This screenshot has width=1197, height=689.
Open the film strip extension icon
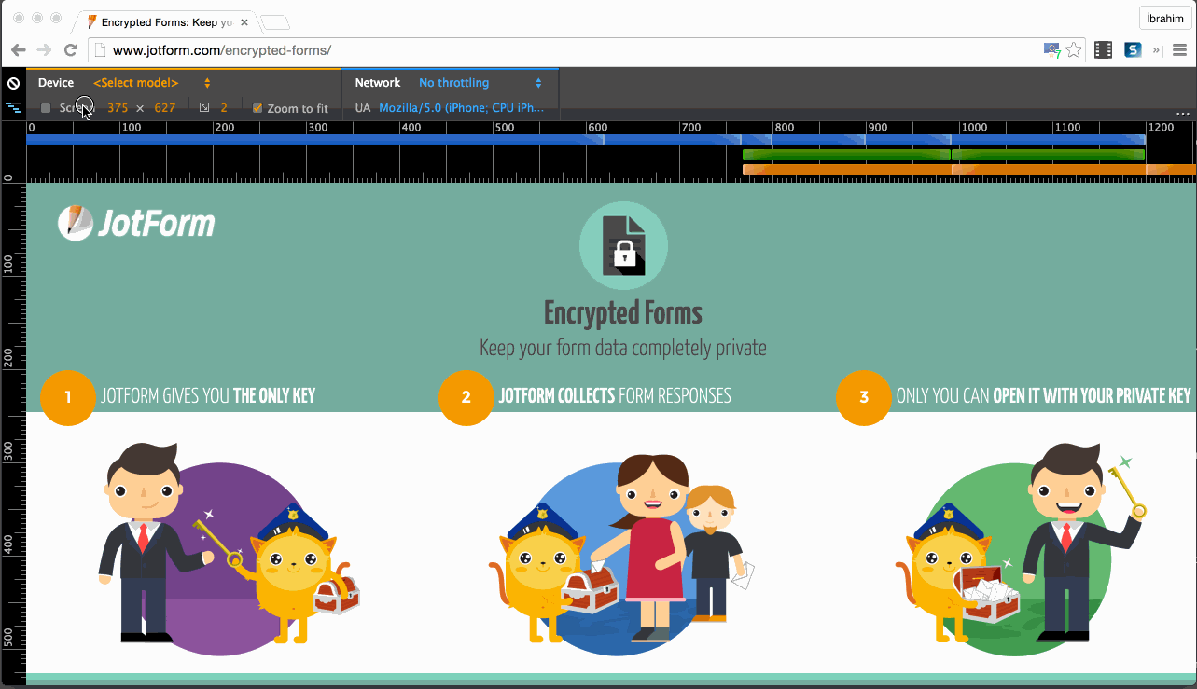click(x=1103, y=50)
